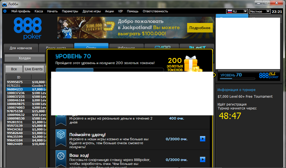Screen dimensions: 286x168
Task: Select tournament row 96004233
Action: click(x=26, y=90)
